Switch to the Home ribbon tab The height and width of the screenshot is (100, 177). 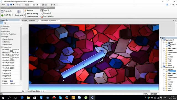[19, 5]
